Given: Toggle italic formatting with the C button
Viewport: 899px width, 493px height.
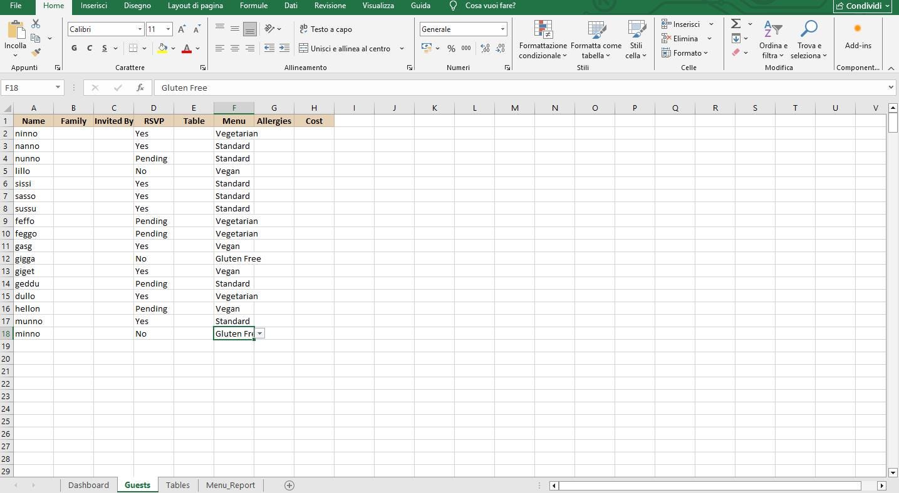Looking at the screenshot, I should click(x=89, y=48).
